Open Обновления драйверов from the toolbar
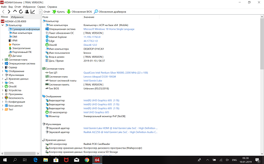Image resolution: width=264 pixels, height=164 pixels. pyautogui.click(x=110, y=12)
